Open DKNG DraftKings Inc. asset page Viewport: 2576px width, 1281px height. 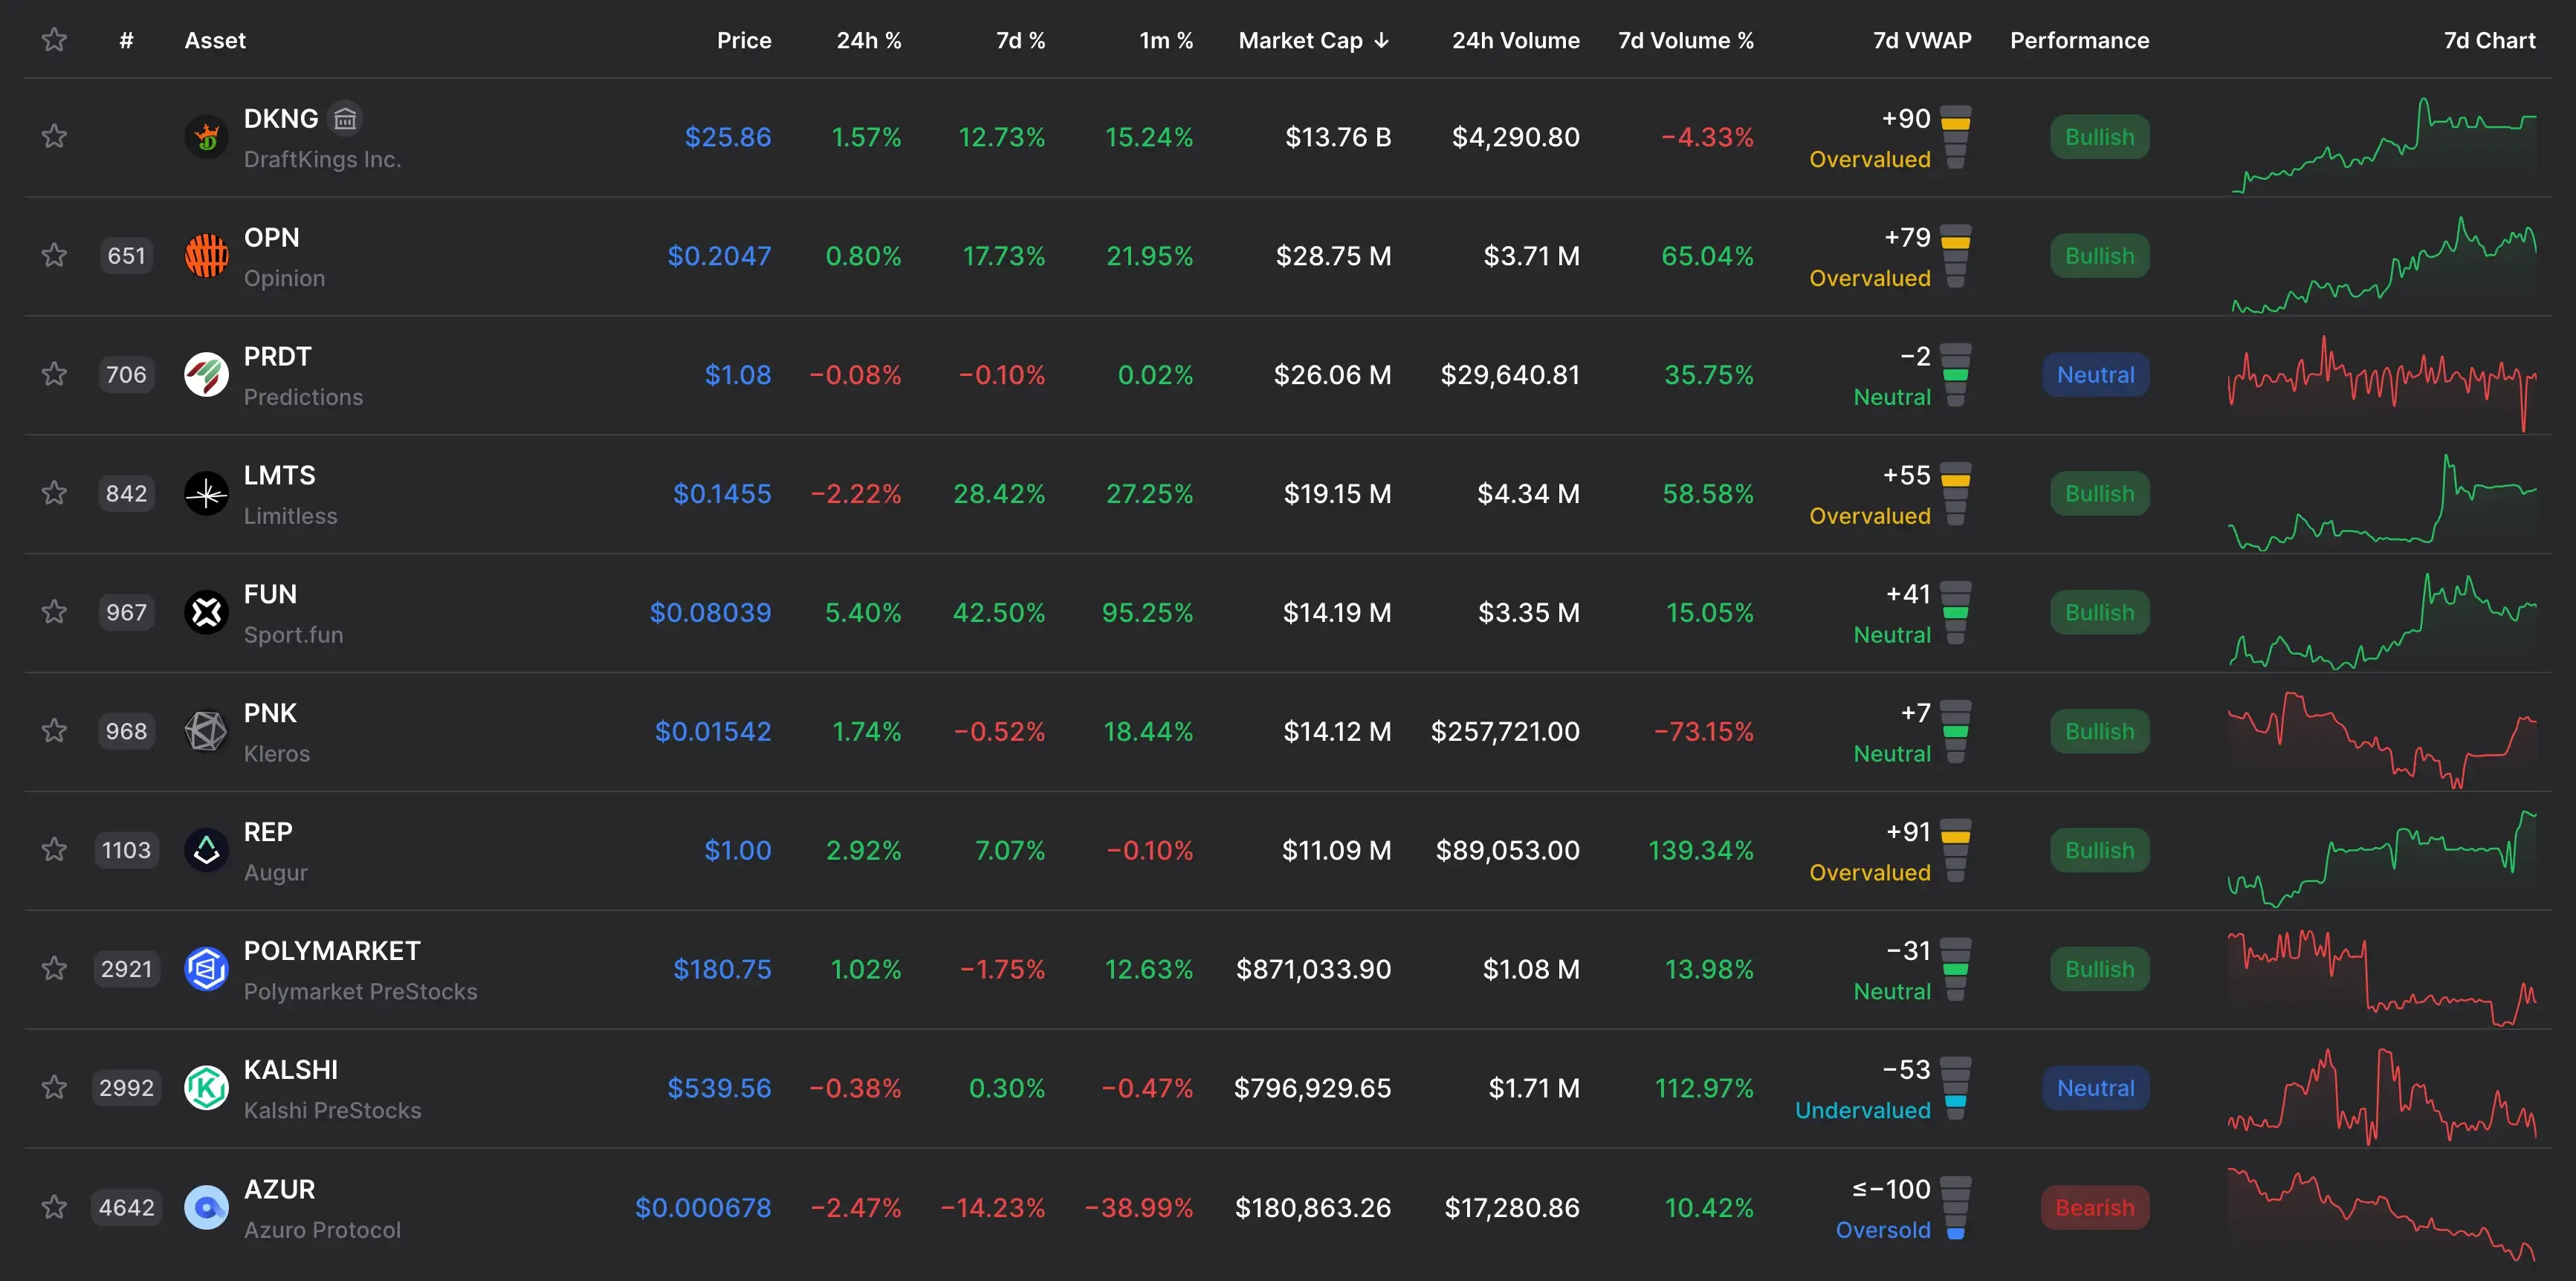[x=322, y=138]
